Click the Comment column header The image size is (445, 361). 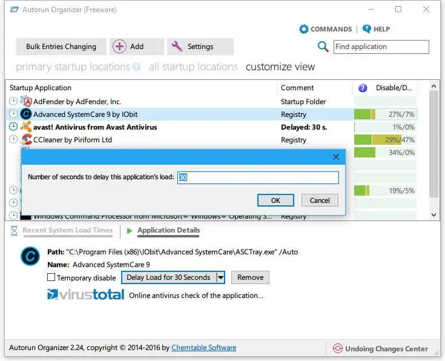(297, 88)
